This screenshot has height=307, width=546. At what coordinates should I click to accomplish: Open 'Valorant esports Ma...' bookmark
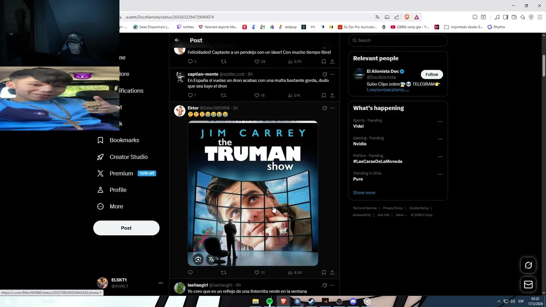coord(218,27)
